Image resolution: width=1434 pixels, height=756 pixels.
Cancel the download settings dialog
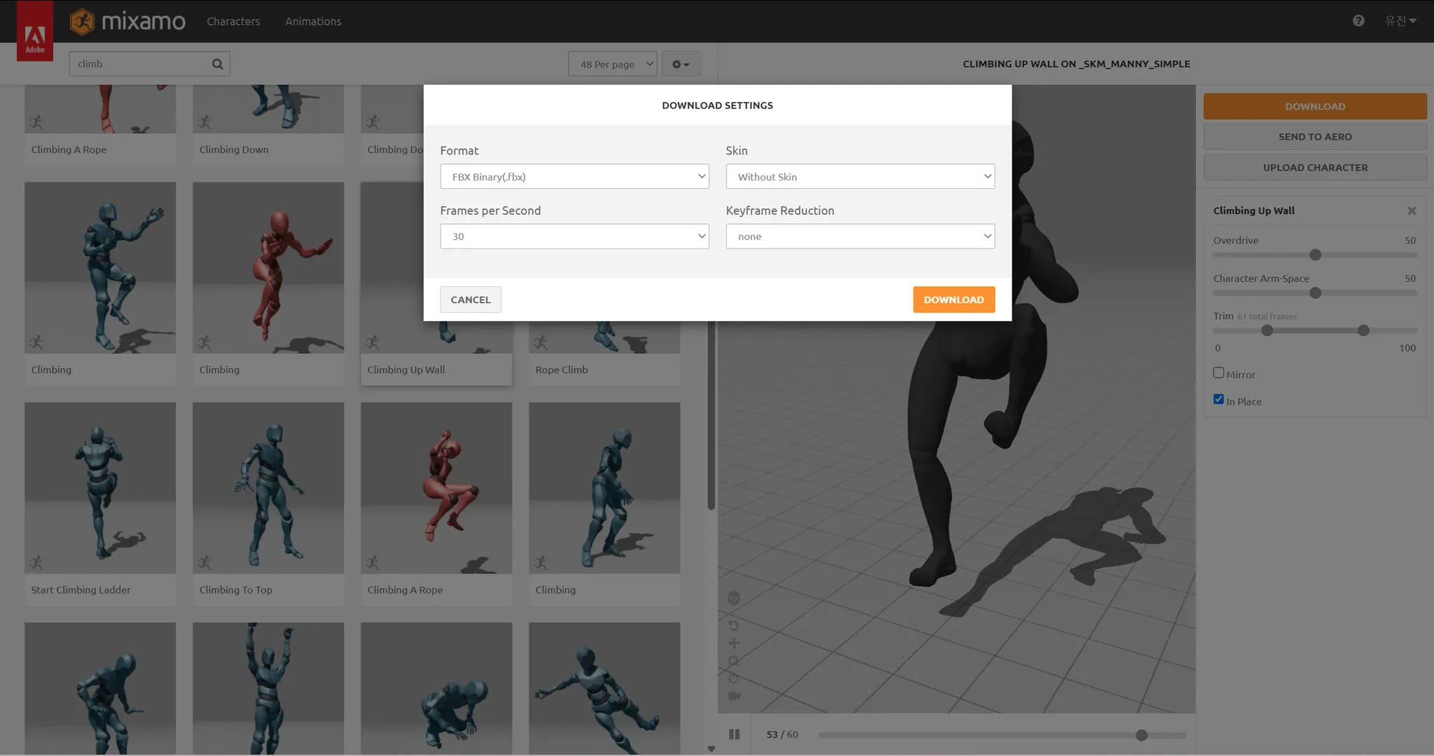tap(471, 300)
